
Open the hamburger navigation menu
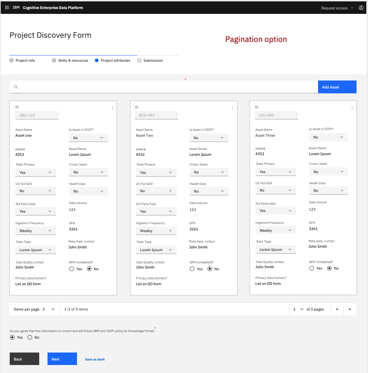[x=7, y=8]
